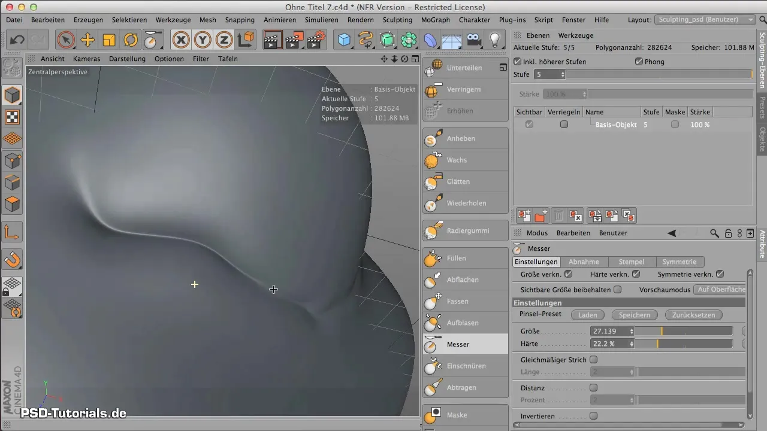
Task: Open Vorschaumodus Auf Oberfläche dropdown
Action: coord(721,289)
